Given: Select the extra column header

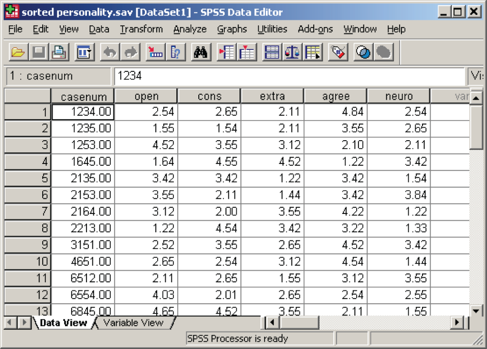Looking at the screenshot, I should (272, 97).
